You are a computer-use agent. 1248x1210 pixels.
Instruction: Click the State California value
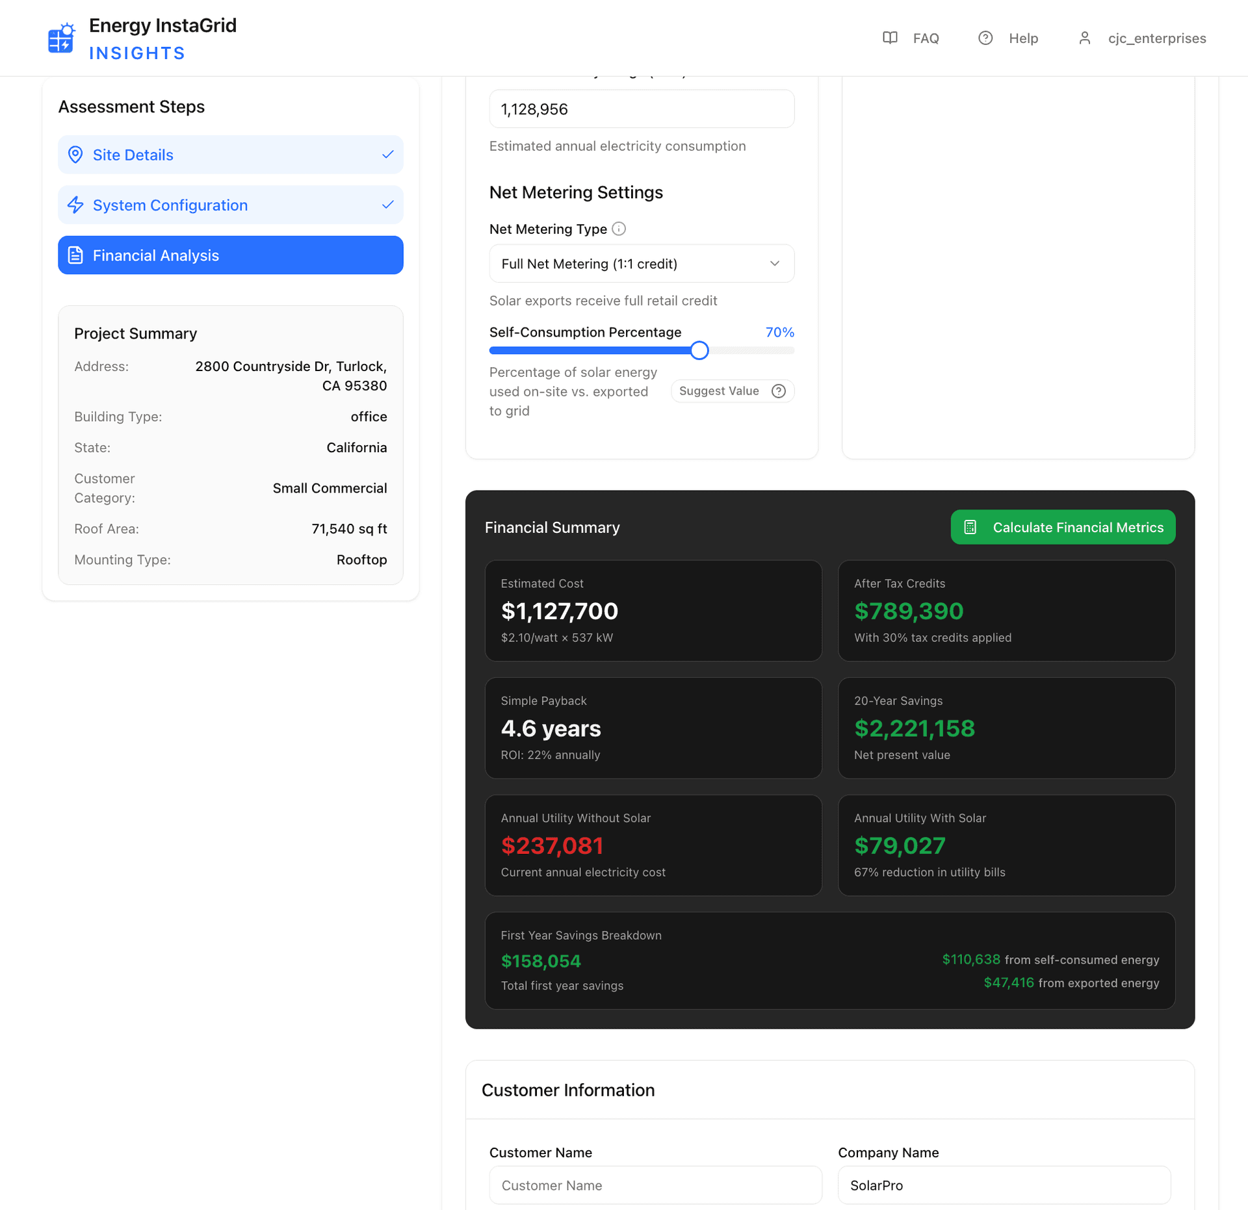(356, 448)
